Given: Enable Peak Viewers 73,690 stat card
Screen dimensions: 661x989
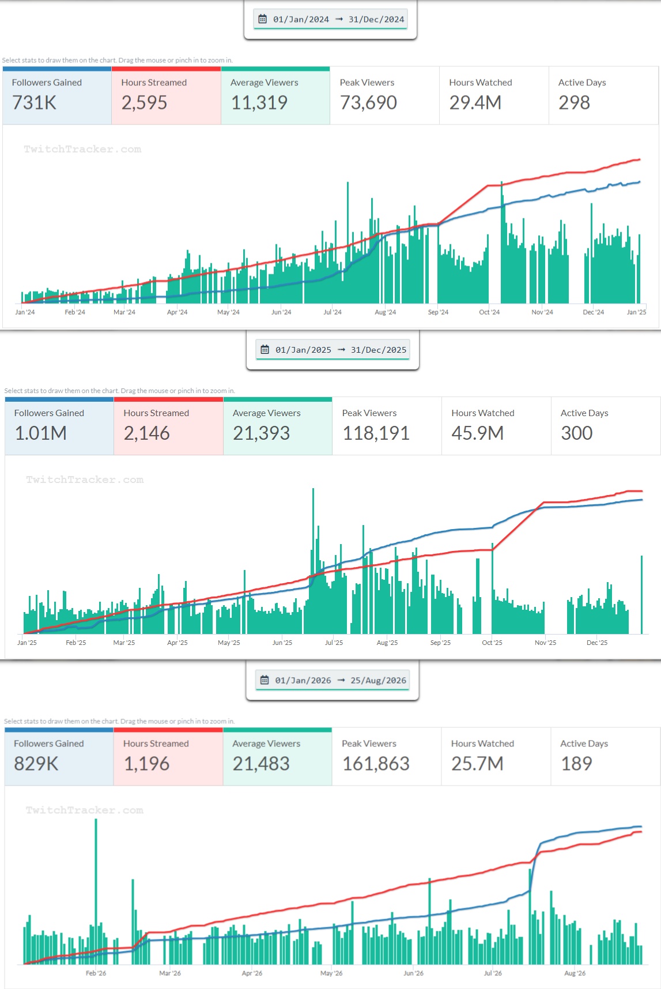Looking at the screenshot, I should tap(384, 96).
